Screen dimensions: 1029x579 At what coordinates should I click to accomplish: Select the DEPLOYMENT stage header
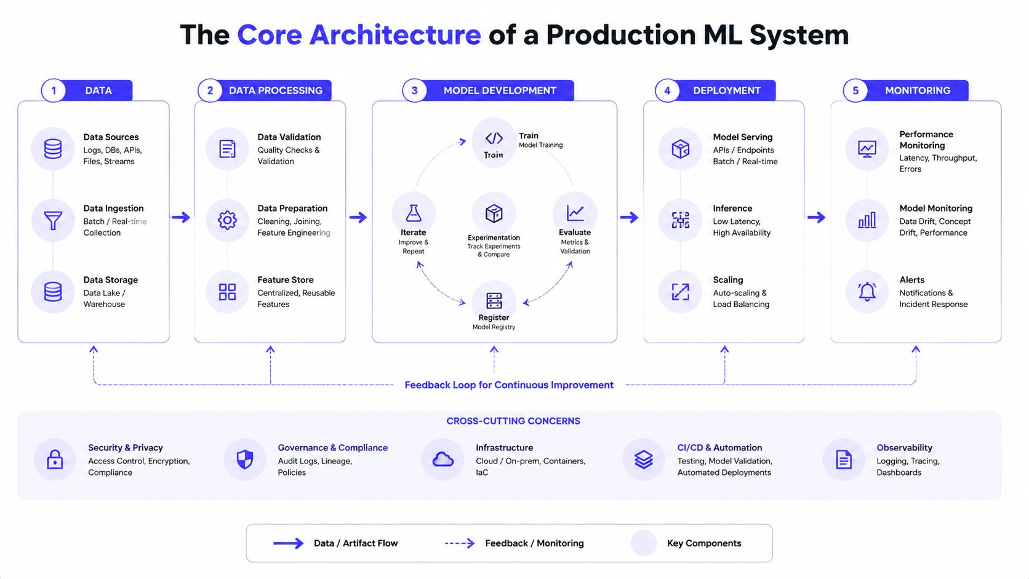(x=715, y=90)
